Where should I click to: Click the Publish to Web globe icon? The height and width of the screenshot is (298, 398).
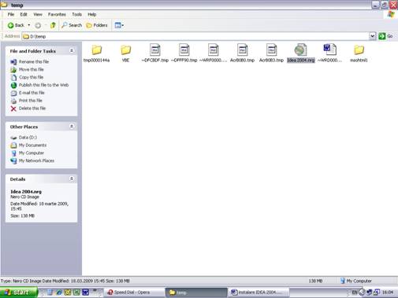click(x=13, y=85)
